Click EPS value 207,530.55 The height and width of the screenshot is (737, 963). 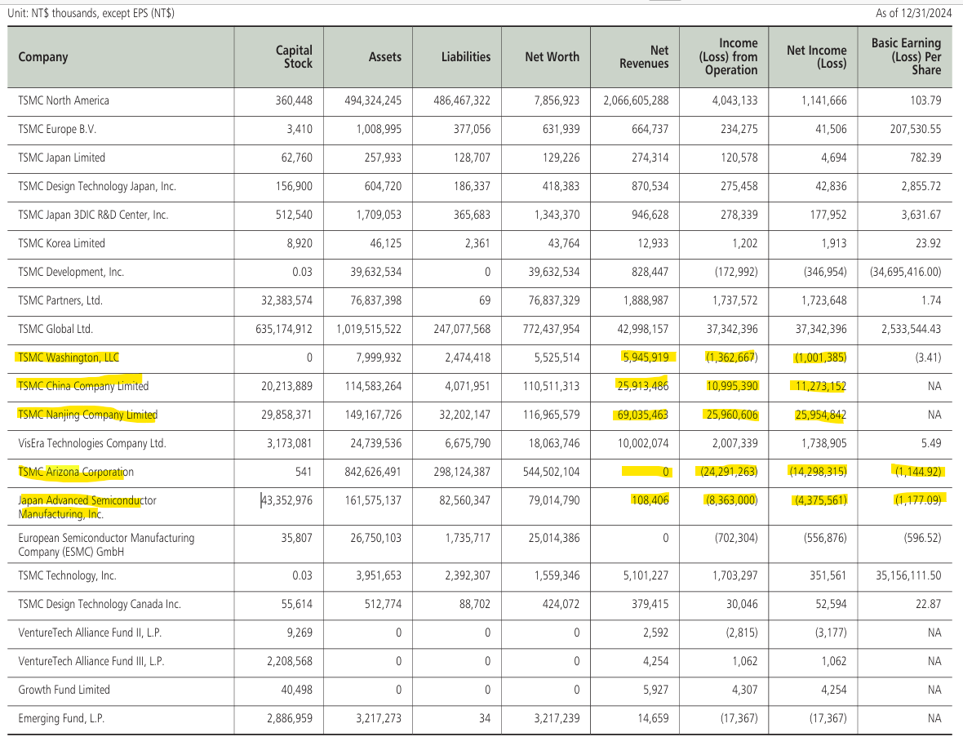(x=915, y=130)
